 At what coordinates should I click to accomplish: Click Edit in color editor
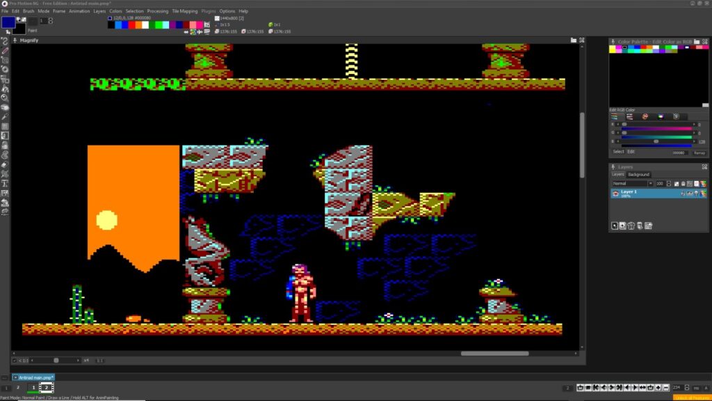(631, 151)
